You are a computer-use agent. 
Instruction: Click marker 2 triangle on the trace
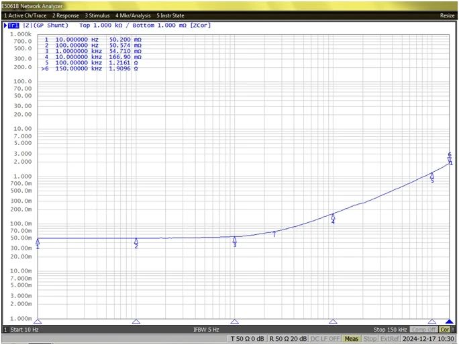(136, 241)
